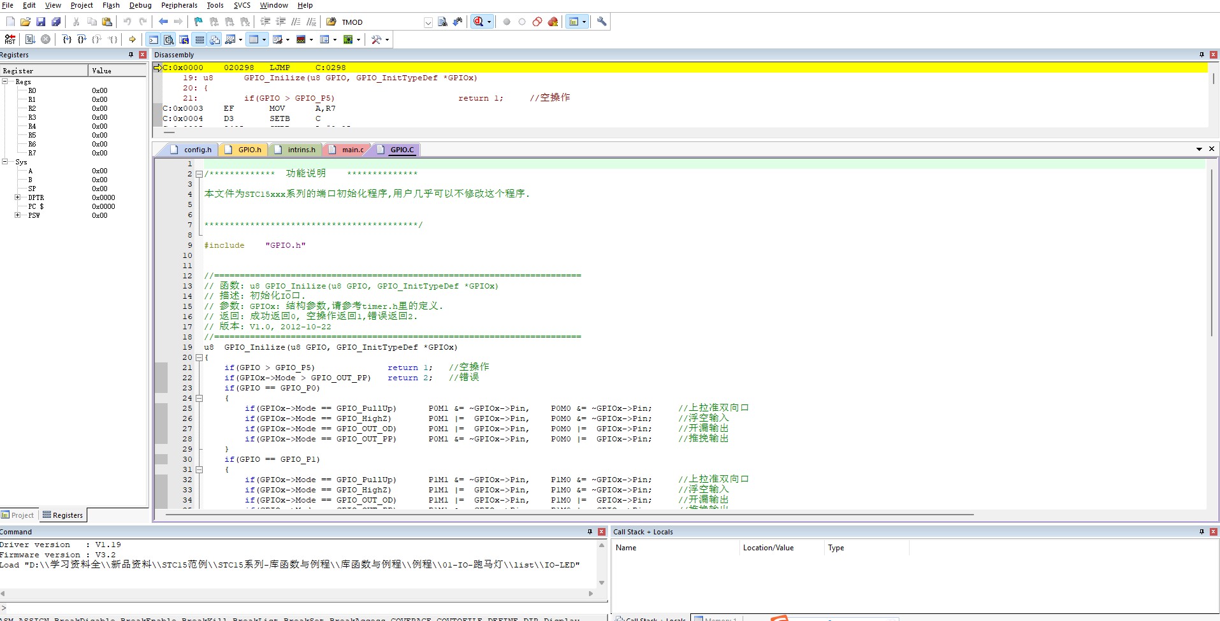Click the Step into icon

pyautogui.click(x=67, y=39)
